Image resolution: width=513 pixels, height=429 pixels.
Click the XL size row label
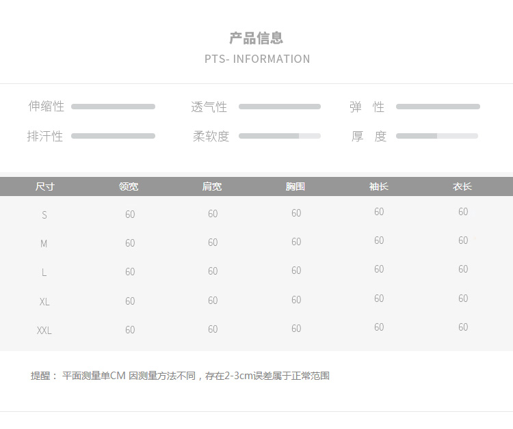(x=44, y=301)
